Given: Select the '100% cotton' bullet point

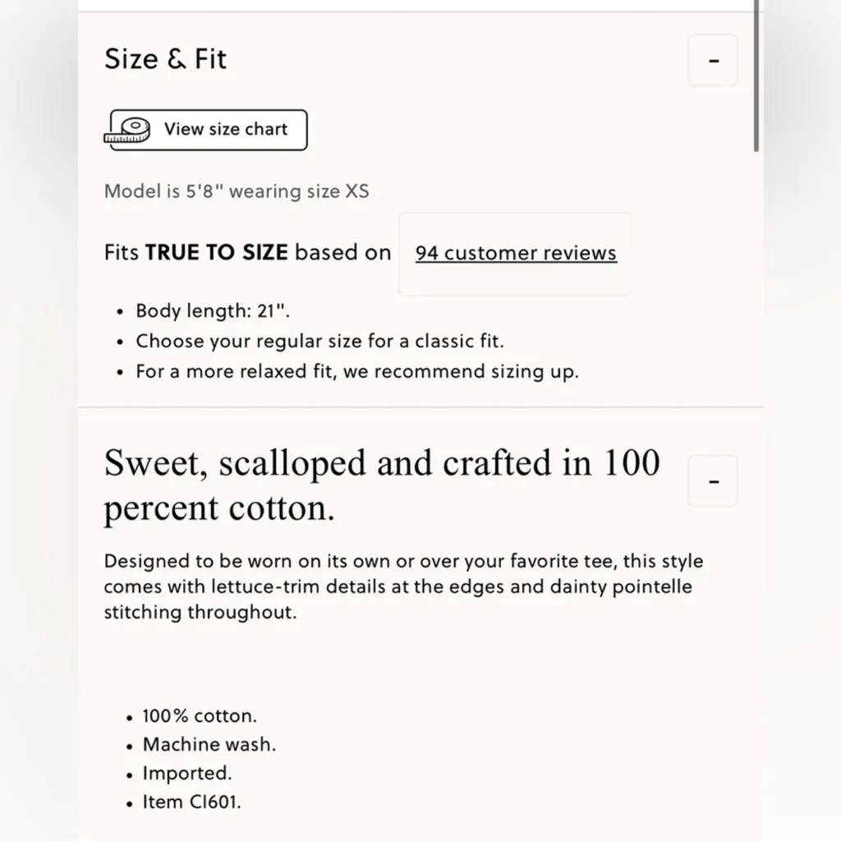Looking at the screenshot, I should pyautogui.click(x=200, y=715).
